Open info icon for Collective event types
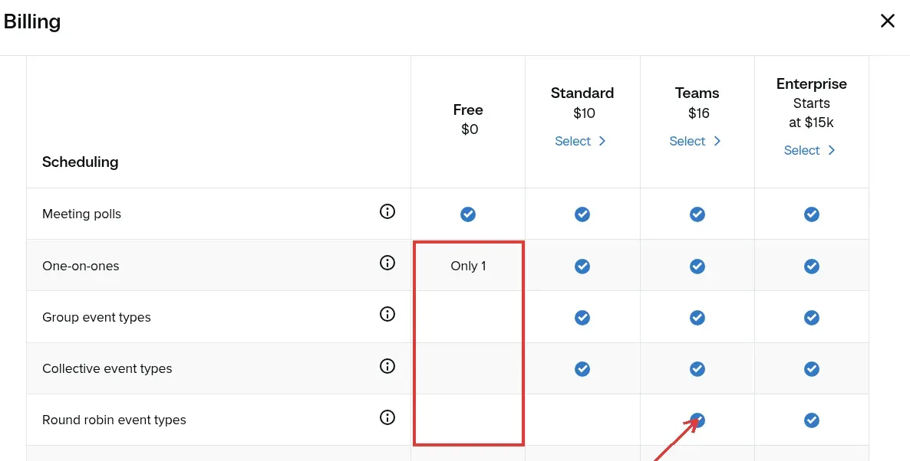Screen dimensions: 910x461 coord(387,366)
